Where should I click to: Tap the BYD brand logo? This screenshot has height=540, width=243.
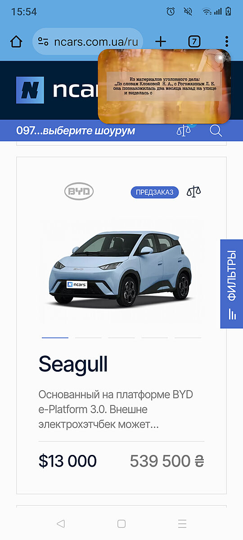79,192
